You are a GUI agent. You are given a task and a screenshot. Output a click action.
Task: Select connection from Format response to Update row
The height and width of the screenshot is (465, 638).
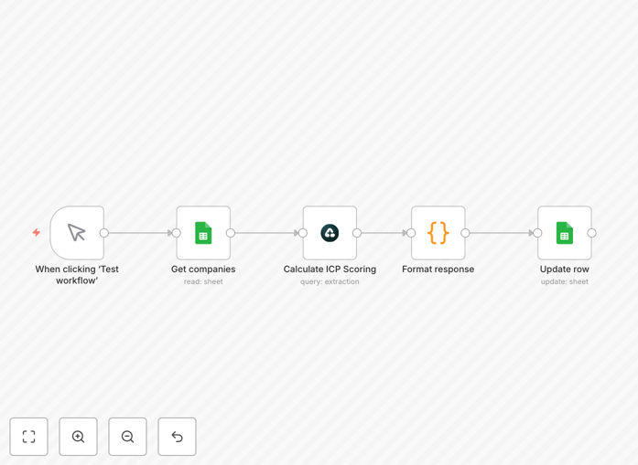click(x=502, y=233)
